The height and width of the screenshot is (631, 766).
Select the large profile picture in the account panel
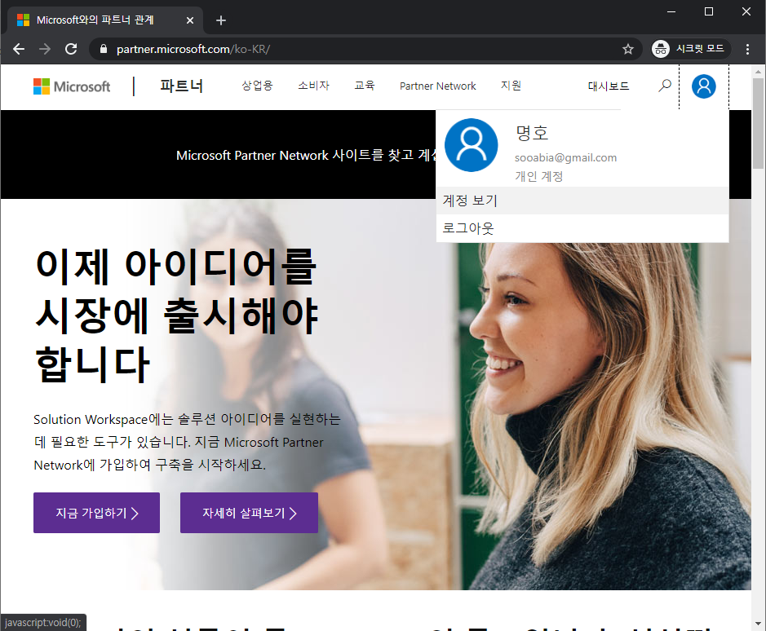(472, 145)
